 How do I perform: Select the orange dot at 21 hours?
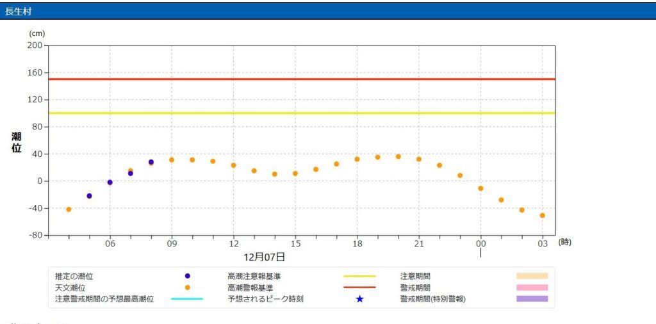[419, 159]
